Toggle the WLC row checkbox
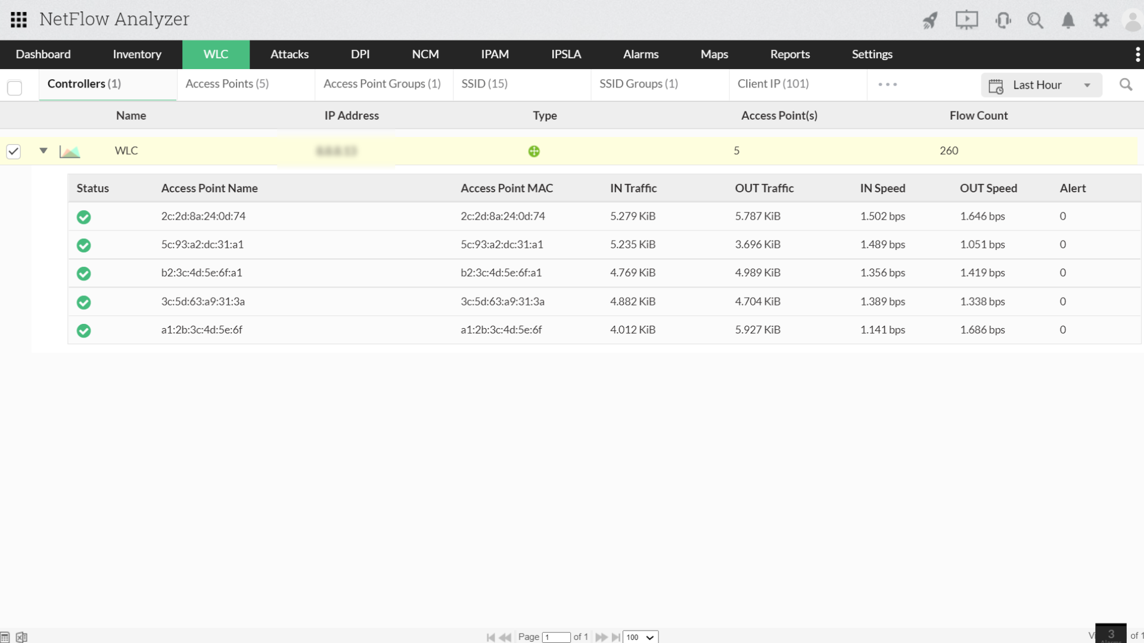Viewport: 1144px width, 643px height. click(x=14, y=151)
